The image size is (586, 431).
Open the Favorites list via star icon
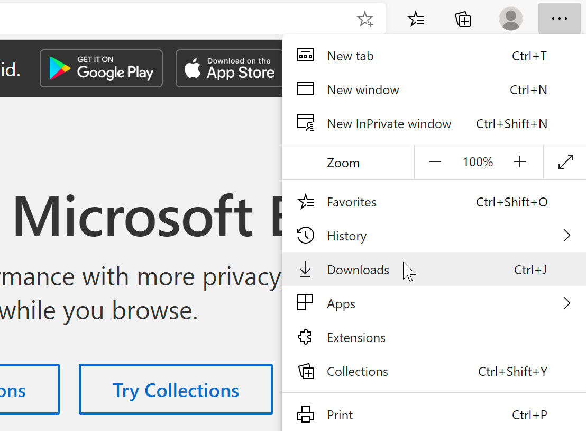416,19
